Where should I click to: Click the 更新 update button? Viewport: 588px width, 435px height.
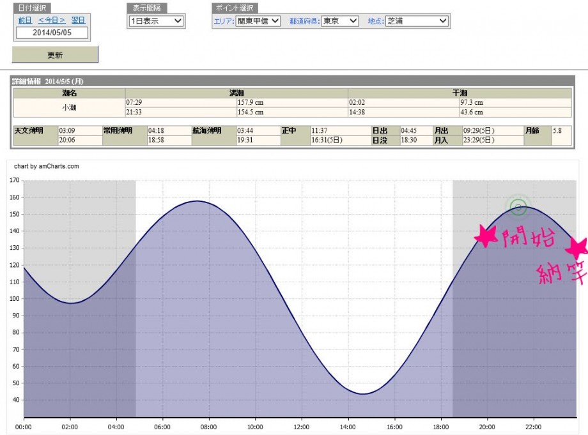[x=55, y=55]
